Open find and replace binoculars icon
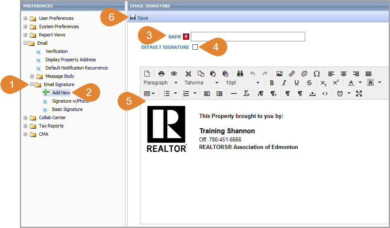 [240, 74]
